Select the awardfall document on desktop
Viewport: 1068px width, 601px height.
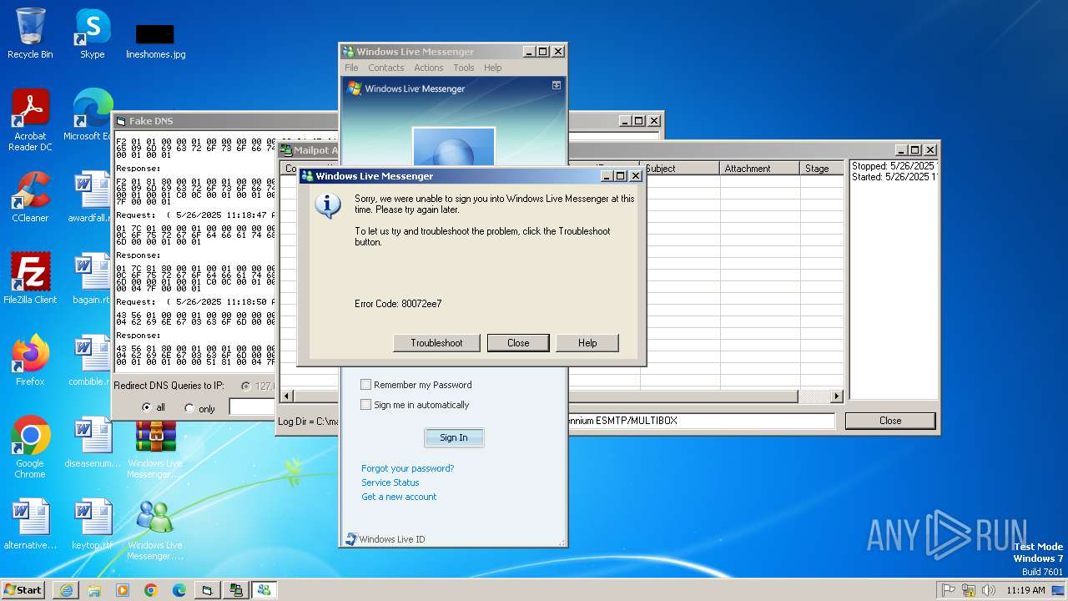pyautogui.click(x=90, y=197)
